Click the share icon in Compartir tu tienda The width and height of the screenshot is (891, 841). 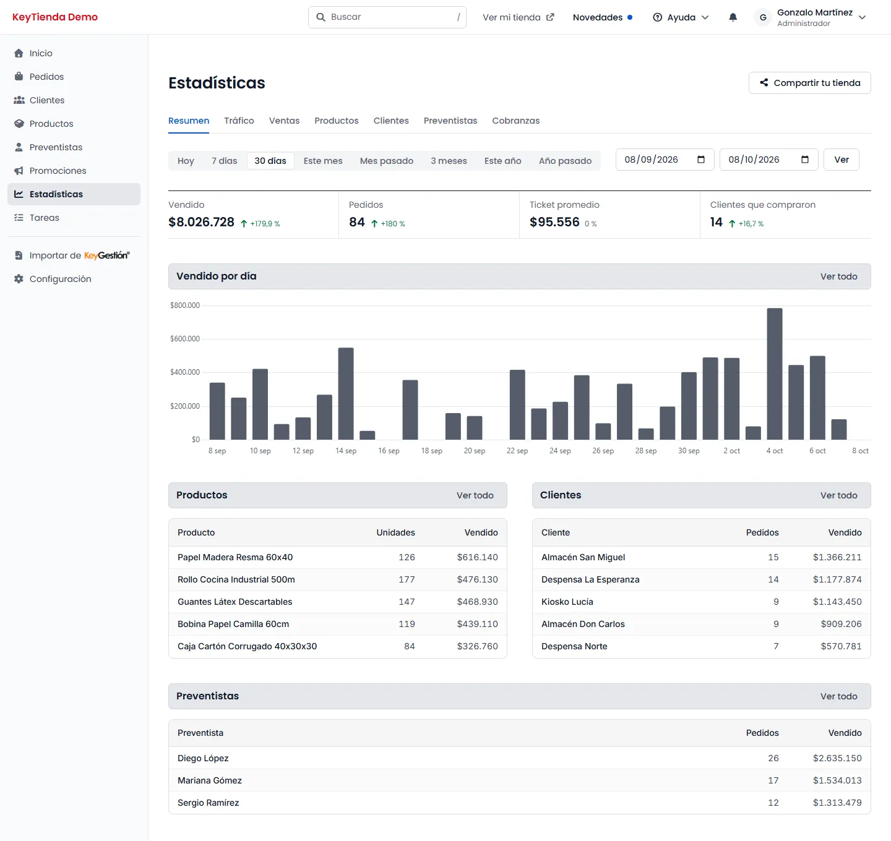pyautogui.click(x=764, y=83)
